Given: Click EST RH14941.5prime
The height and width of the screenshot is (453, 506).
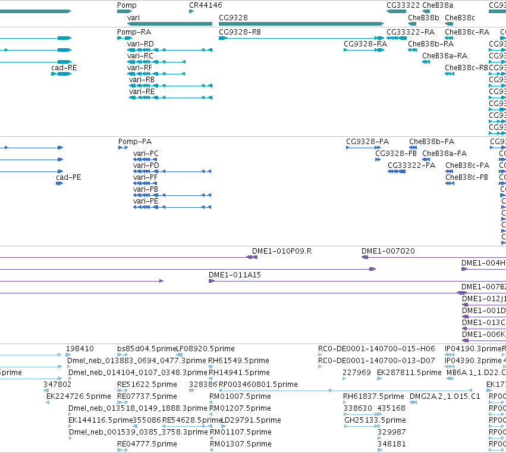Looking at the screenshot, I should pyautogui.click(x=239, y=373).
